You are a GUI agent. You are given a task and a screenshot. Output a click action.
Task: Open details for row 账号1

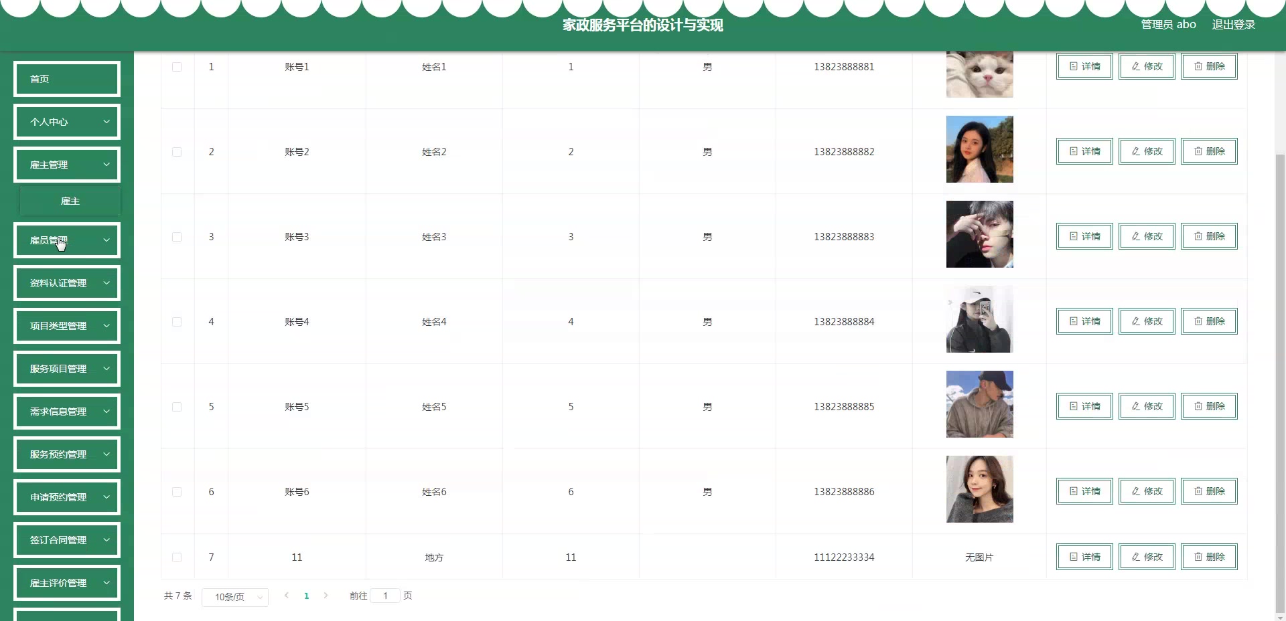point(1084,66)
